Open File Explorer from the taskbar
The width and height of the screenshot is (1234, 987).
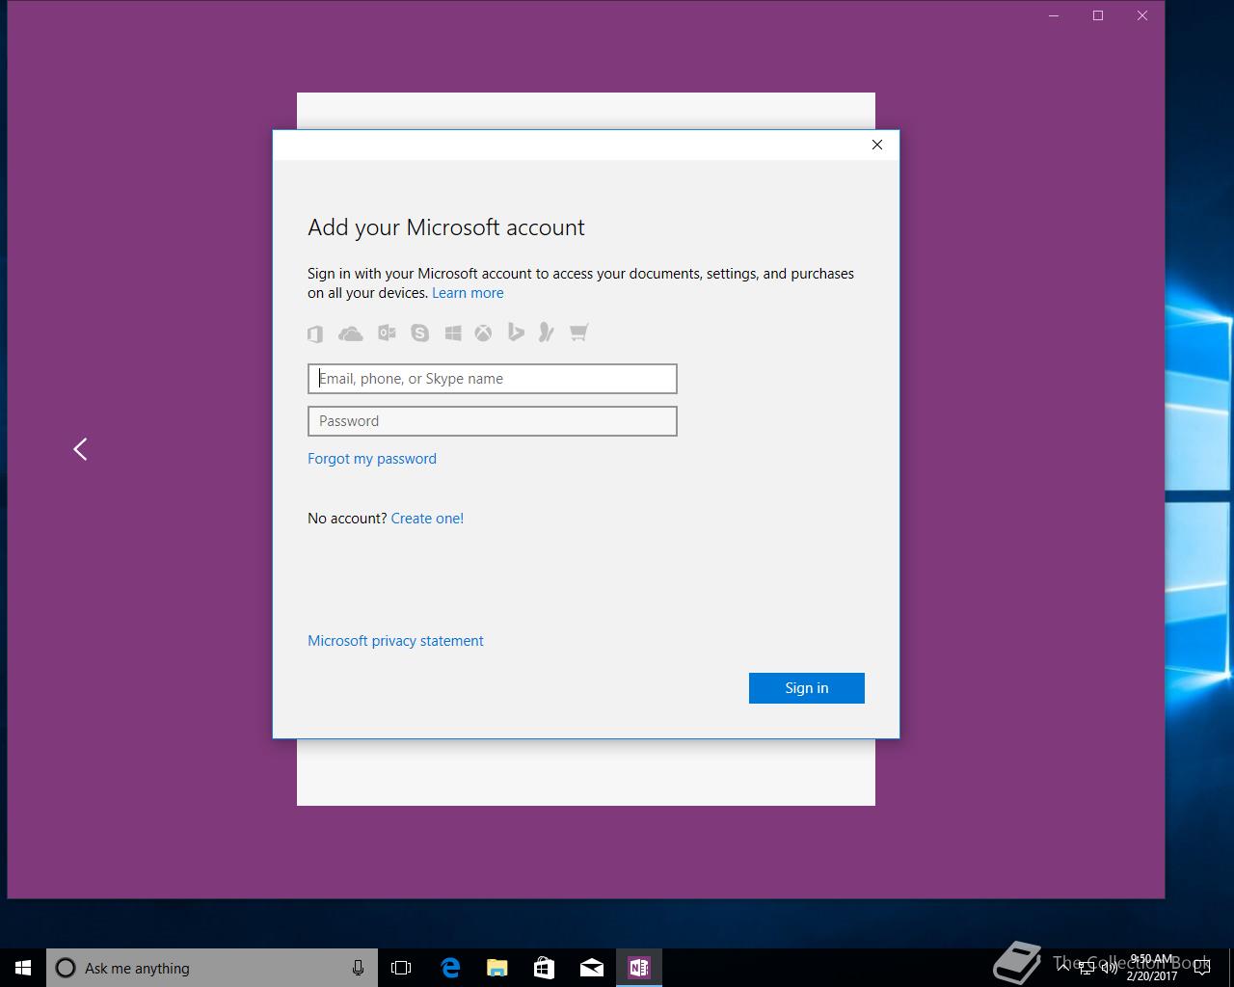(497, 968)
